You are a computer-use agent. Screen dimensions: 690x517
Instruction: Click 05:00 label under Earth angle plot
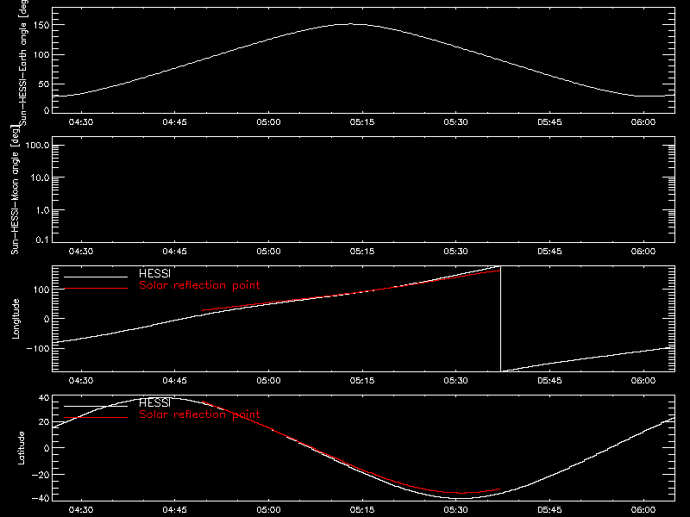(x=268, y=122)
